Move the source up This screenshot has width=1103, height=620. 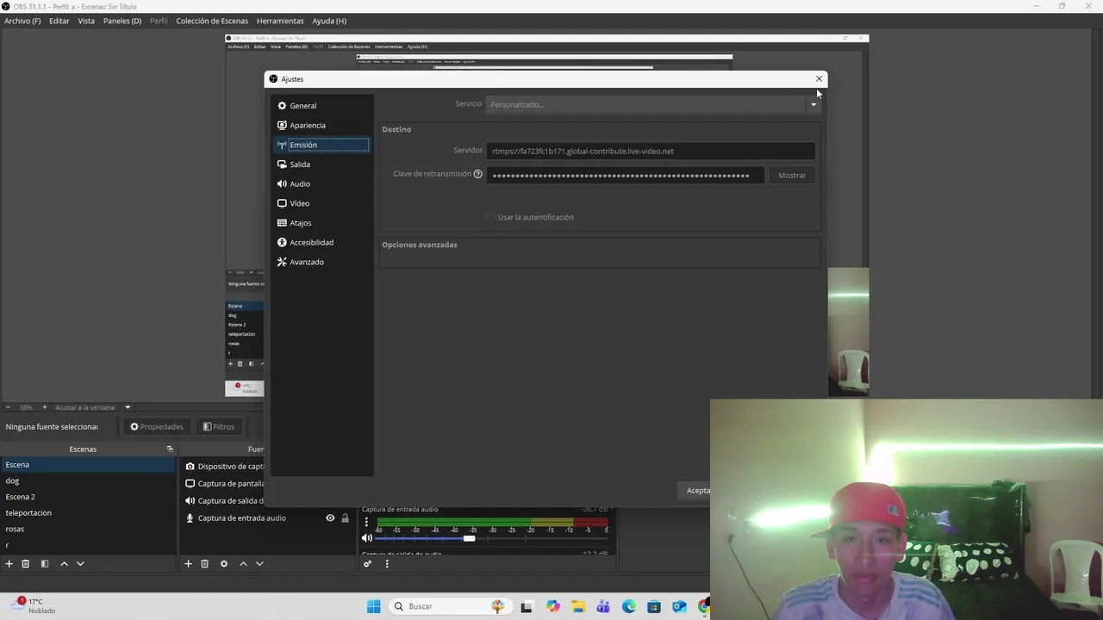(x=243, y=564)
